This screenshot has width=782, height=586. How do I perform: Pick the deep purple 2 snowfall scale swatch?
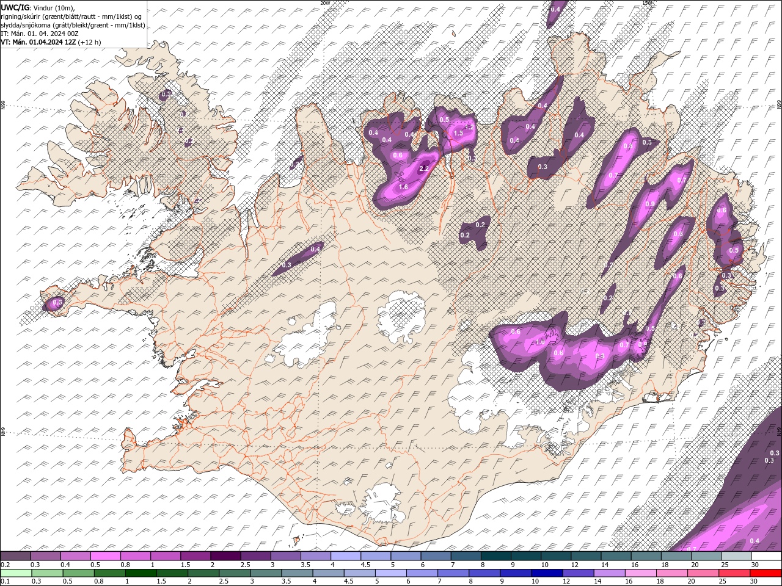225,556
